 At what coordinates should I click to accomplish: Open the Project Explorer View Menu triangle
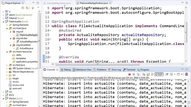38,7
